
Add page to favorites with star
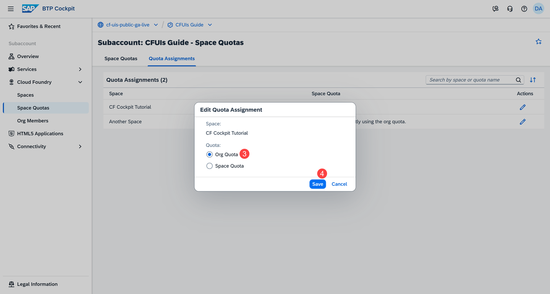click(x=539, y=42)
